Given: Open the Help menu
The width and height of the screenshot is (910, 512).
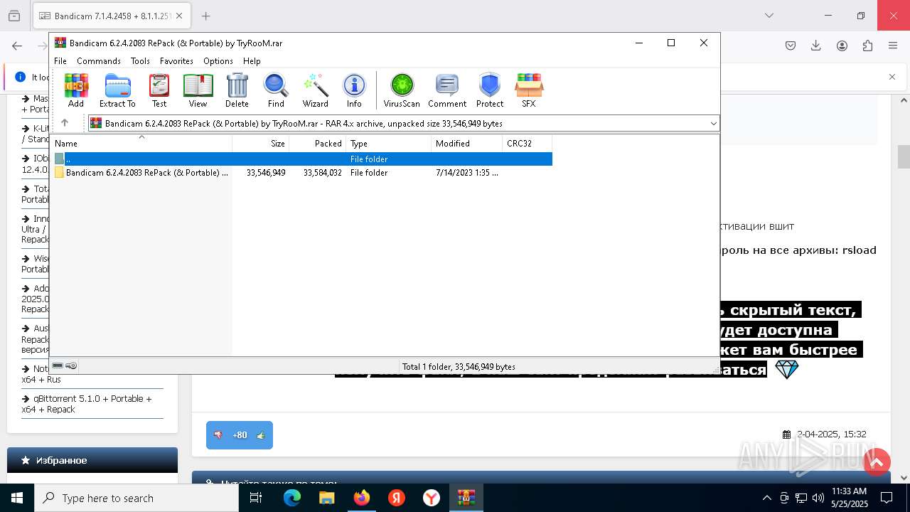Looking at the screenshot, I should [x=252, y=61].
